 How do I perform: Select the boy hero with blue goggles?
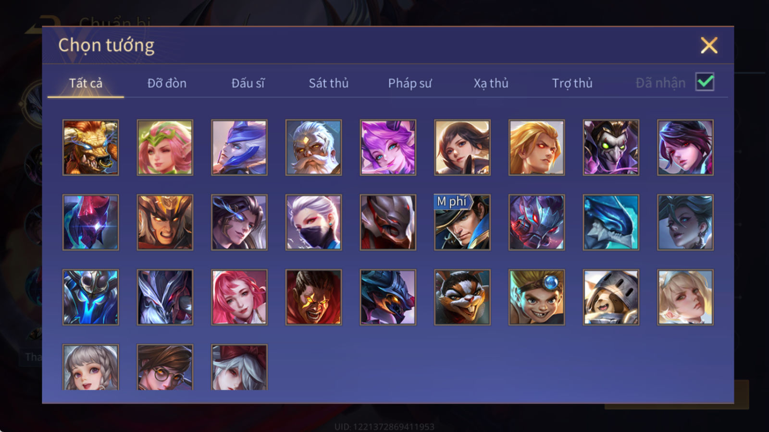coord(536,297)
